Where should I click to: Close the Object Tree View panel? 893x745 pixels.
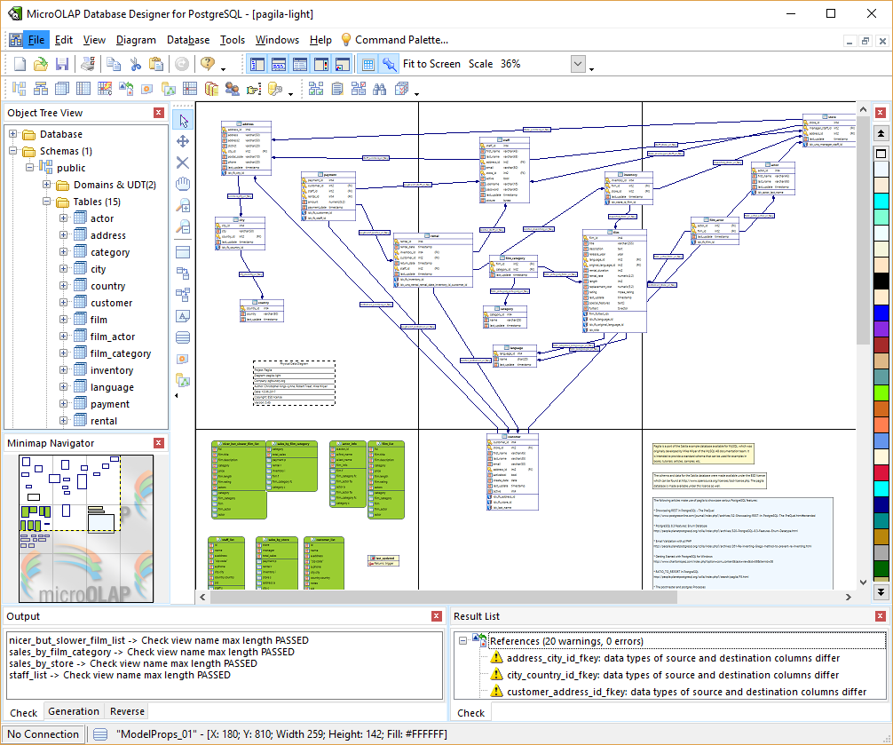click(x=159, y=113)
